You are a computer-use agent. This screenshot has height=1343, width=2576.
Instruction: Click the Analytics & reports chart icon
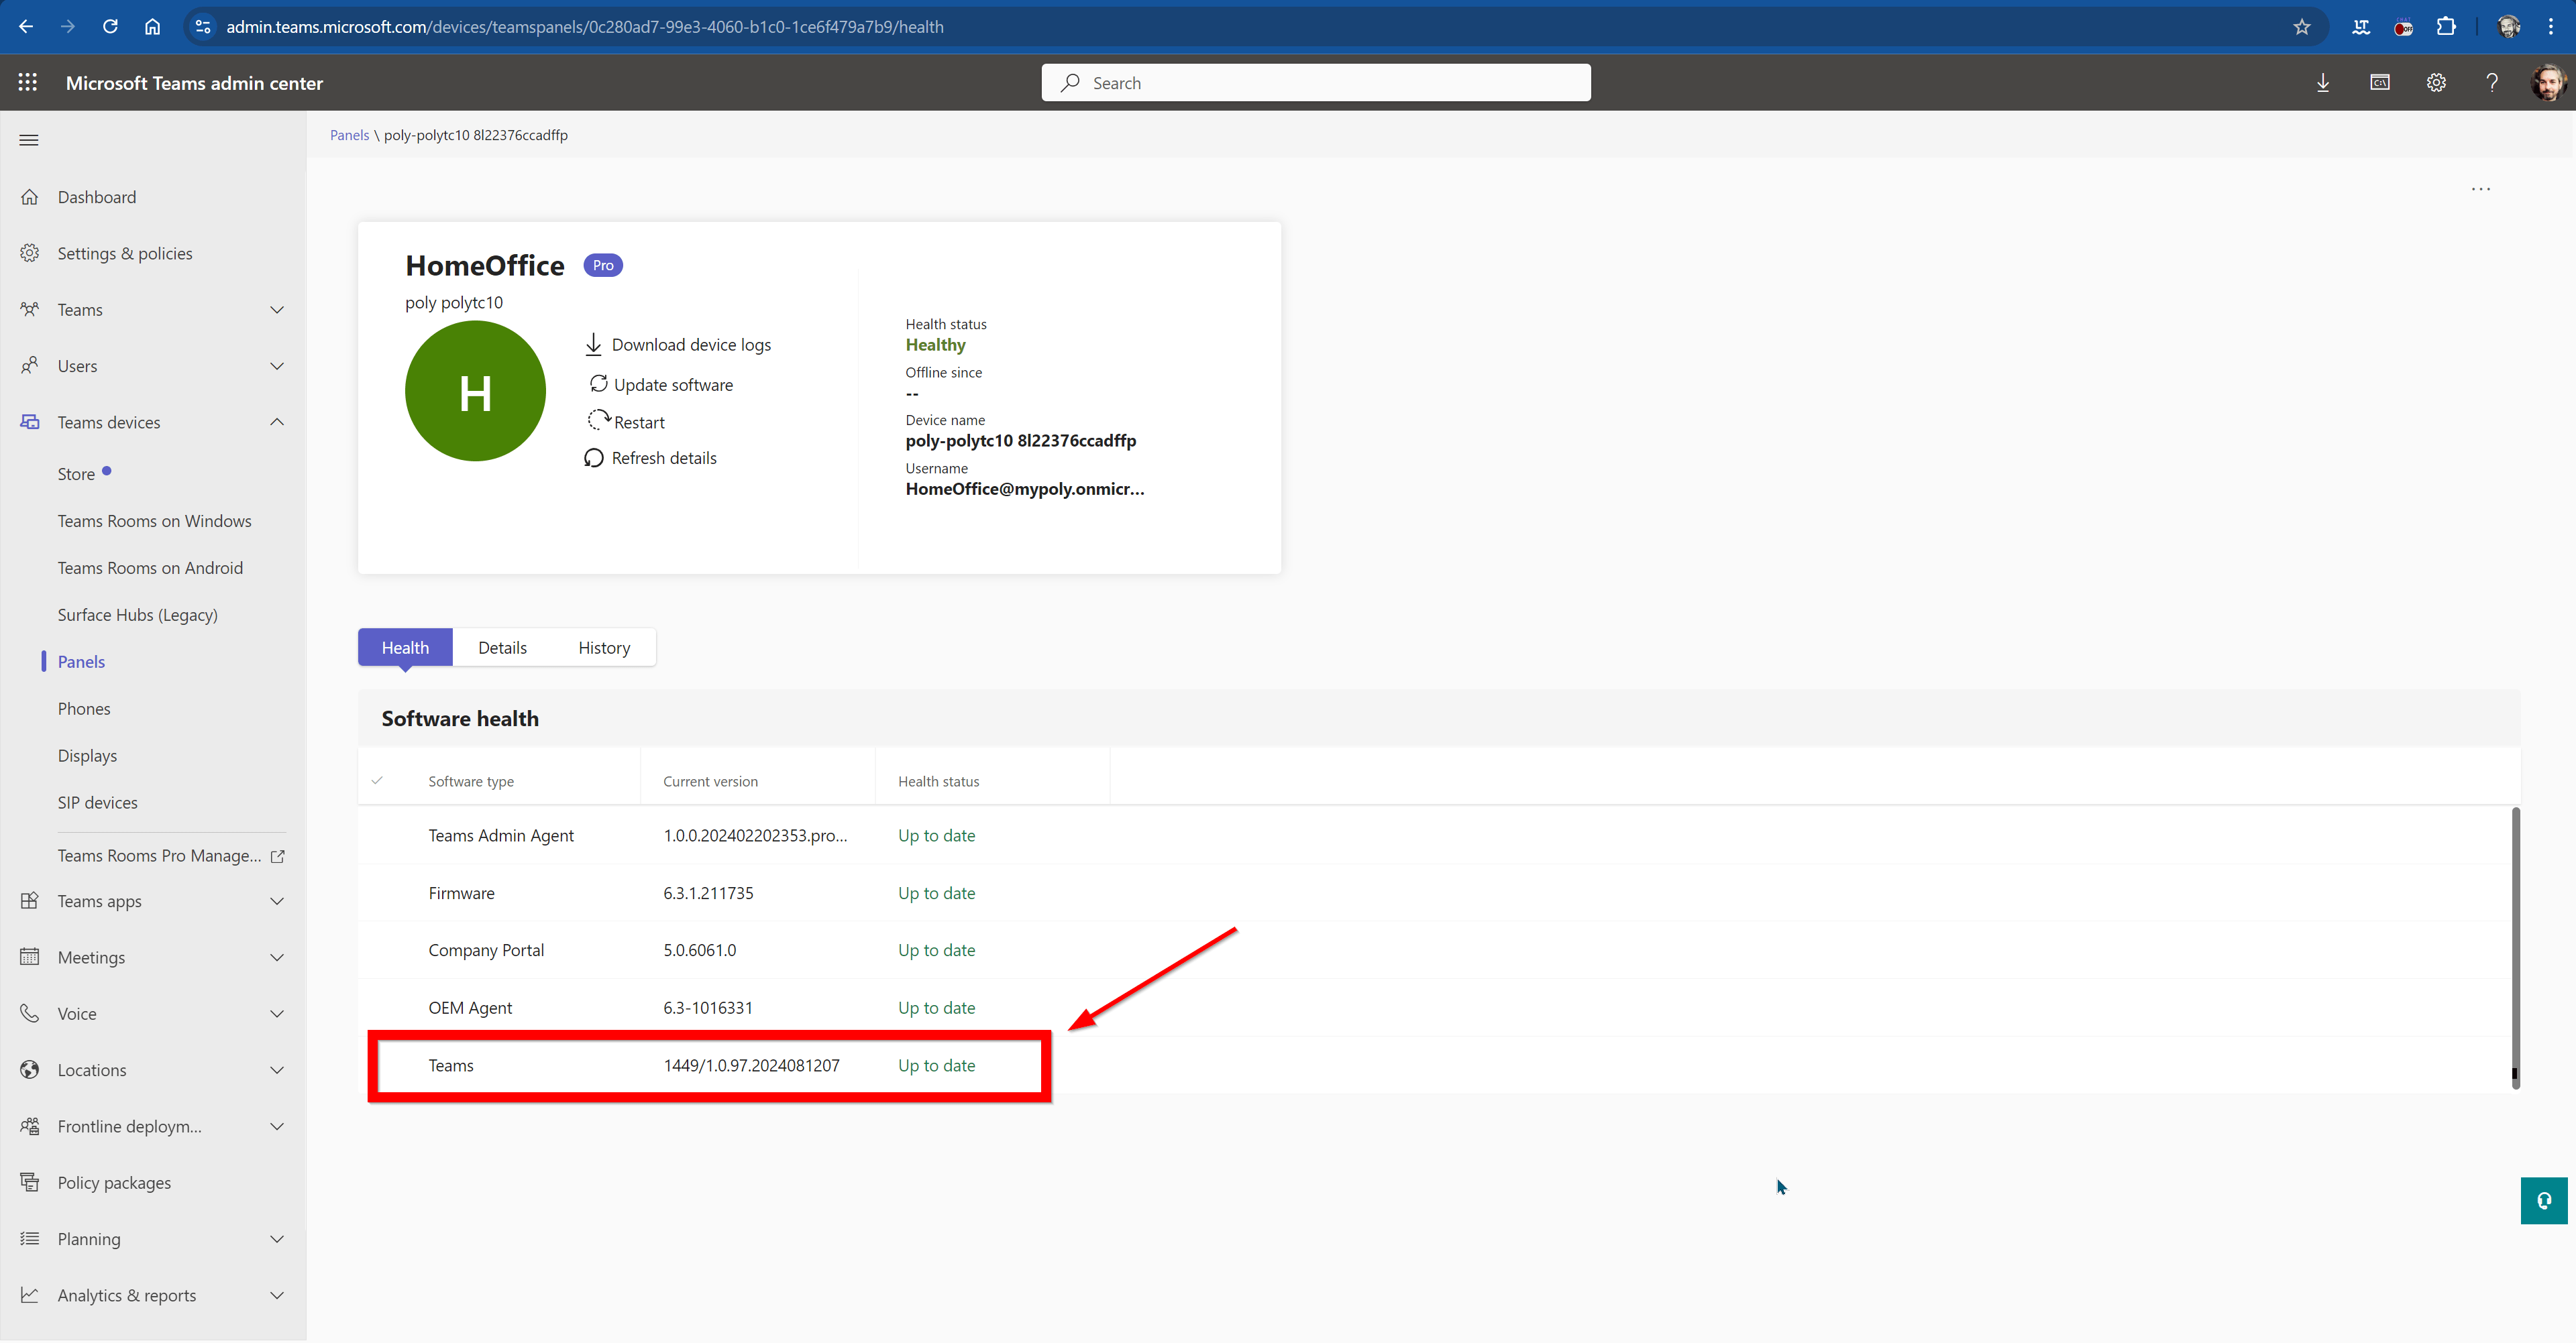pyautogui.click(x=30, y=1294)
